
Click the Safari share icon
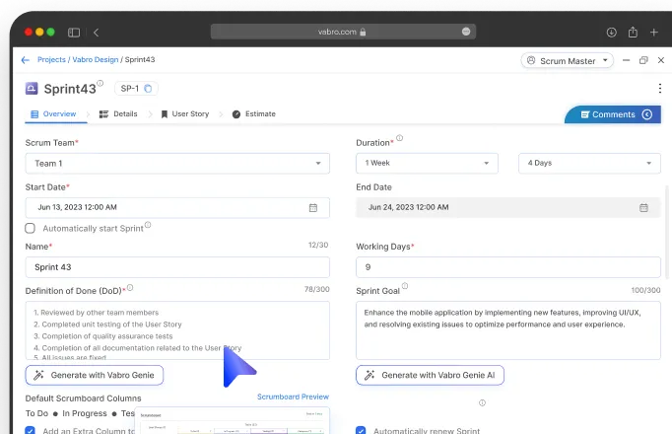pyautogui.click(x=633, y=33)
